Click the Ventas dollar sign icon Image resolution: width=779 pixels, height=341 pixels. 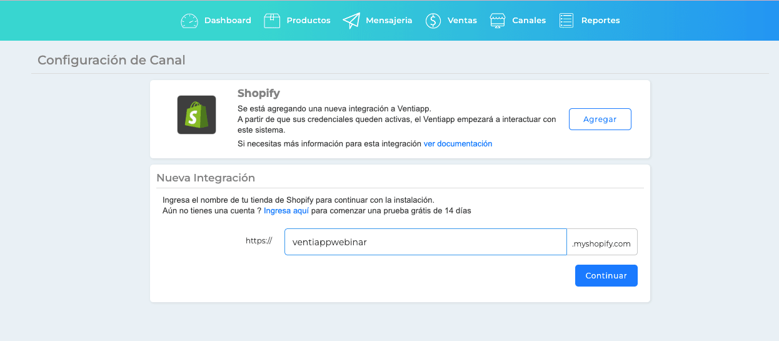(433, 21)
